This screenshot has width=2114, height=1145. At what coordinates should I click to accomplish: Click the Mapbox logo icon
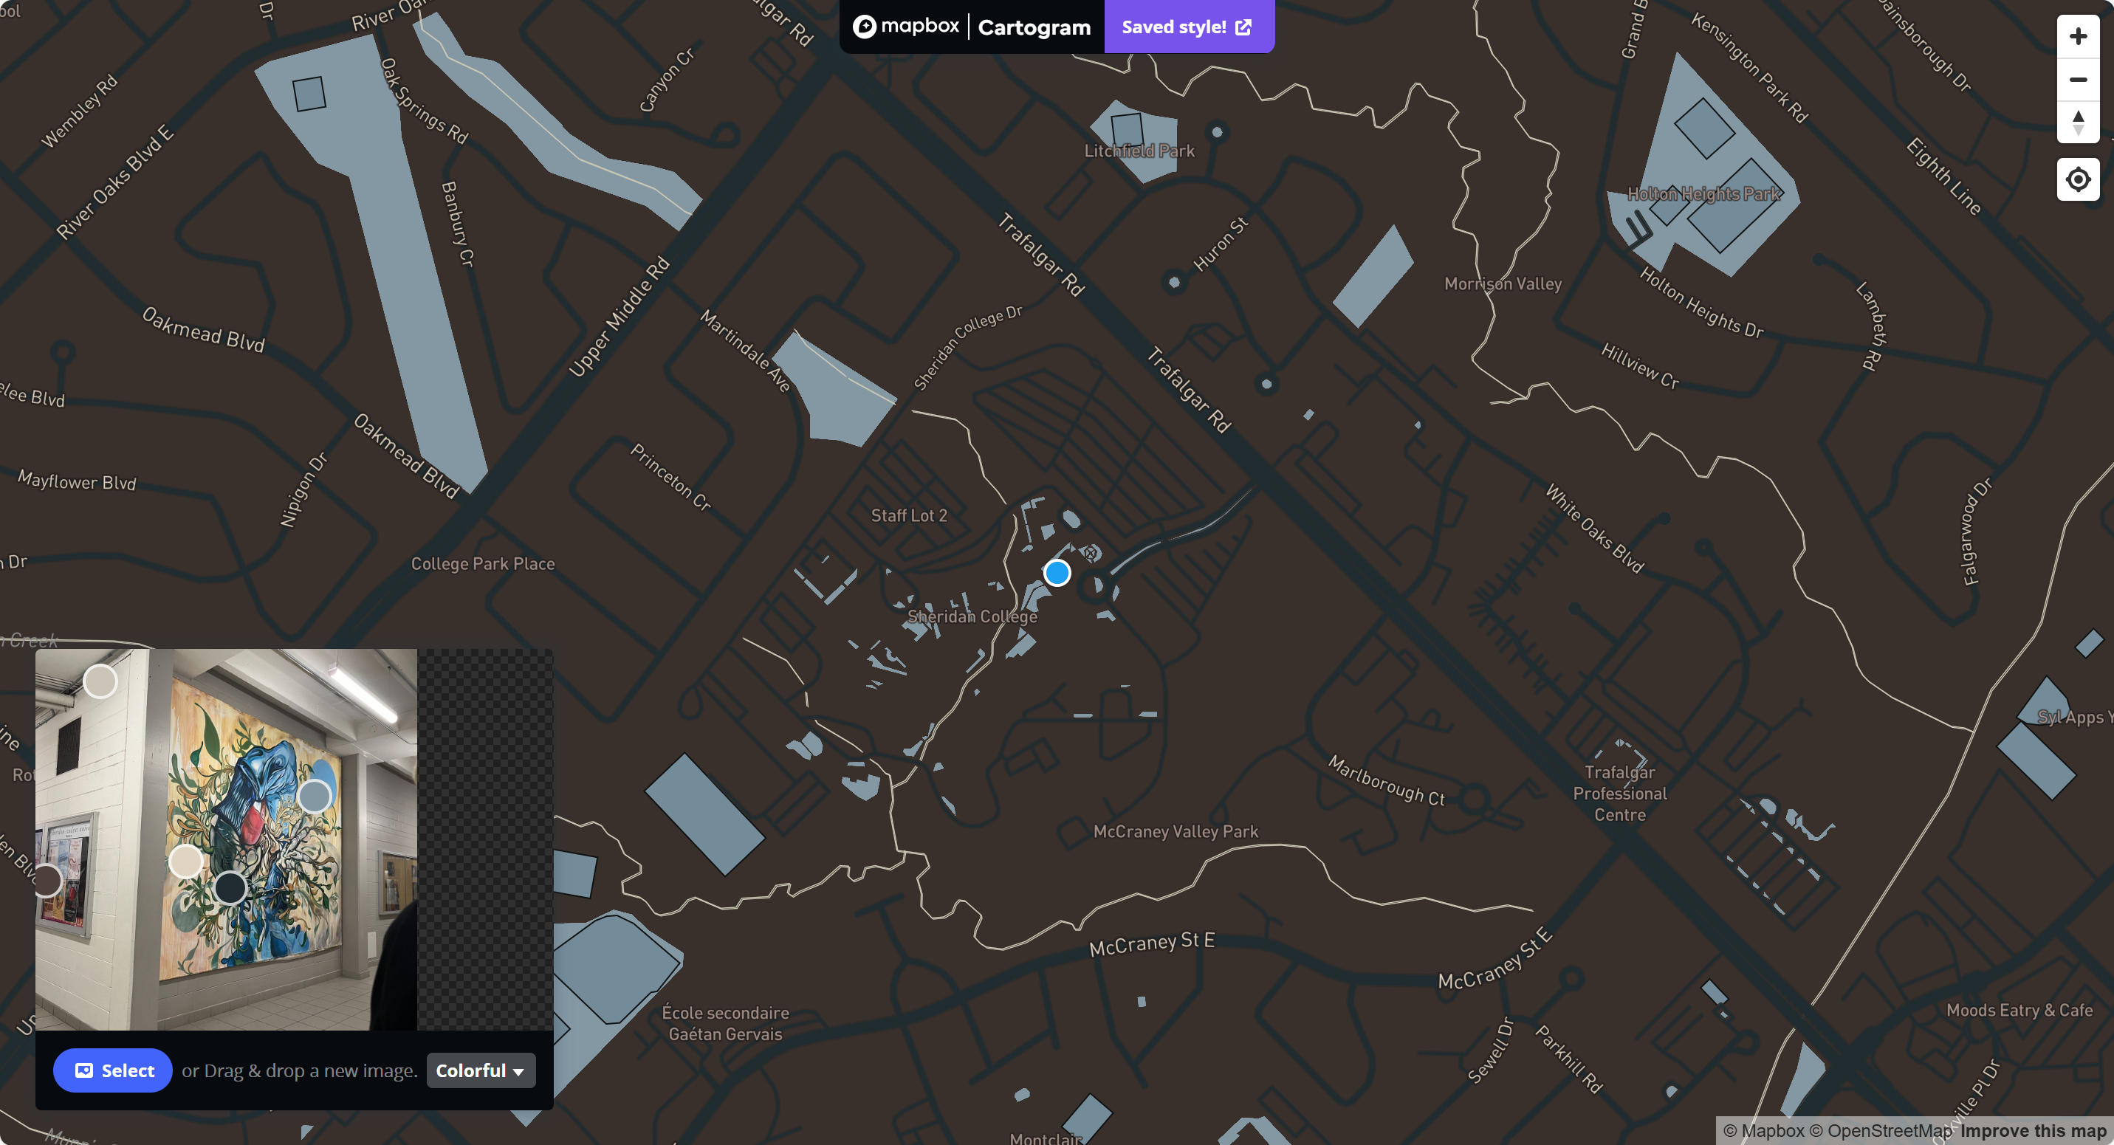pos(864,27)
